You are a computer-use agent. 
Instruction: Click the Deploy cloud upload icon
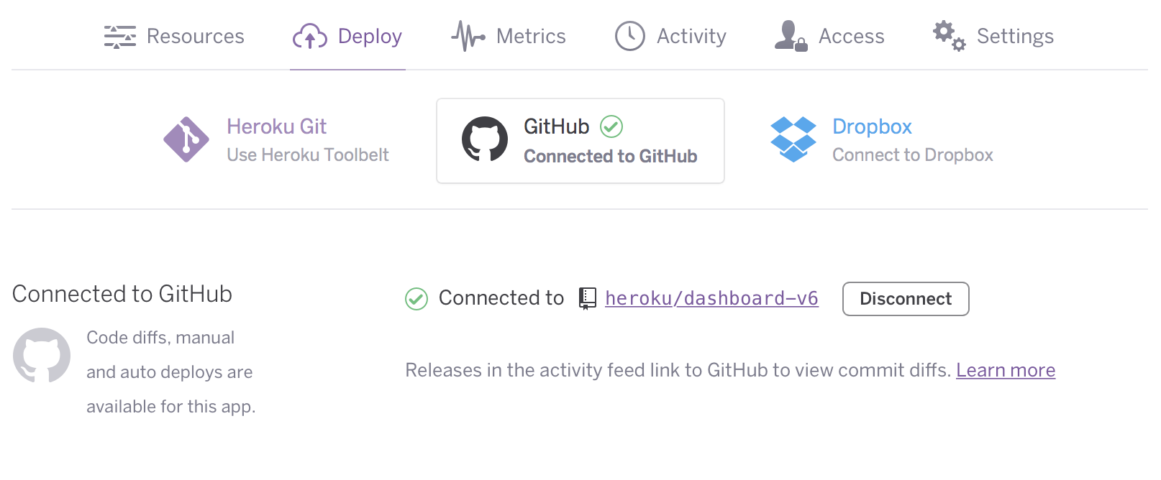coord(309,36)
